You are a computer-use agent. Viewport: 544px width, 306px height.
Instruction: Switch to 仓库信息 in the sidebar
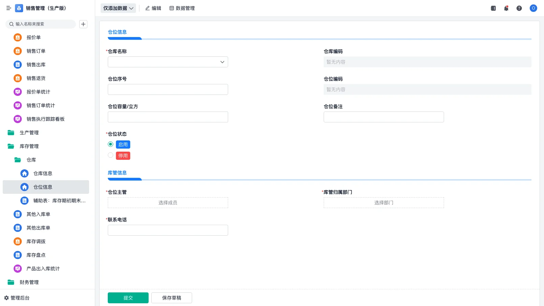pos(43,173)
